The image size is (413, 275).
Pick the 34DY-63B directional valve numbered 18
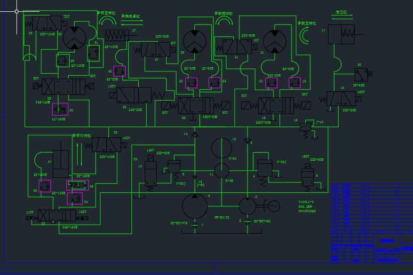point(276,105)
